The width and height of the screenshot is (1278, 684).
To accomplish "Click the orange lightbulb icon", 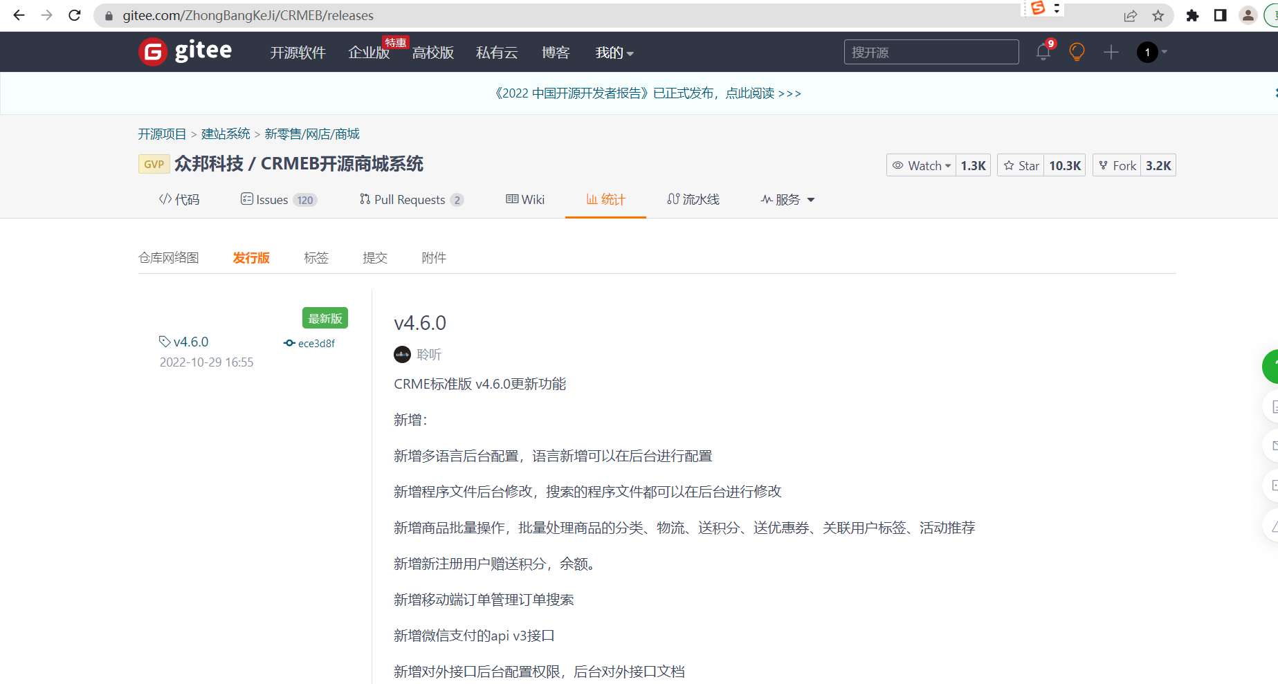I will point(1077,52).
